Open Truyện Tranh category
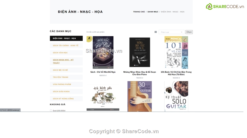Image resolution: width=247 pixels, height=138 pixels. 66,77
